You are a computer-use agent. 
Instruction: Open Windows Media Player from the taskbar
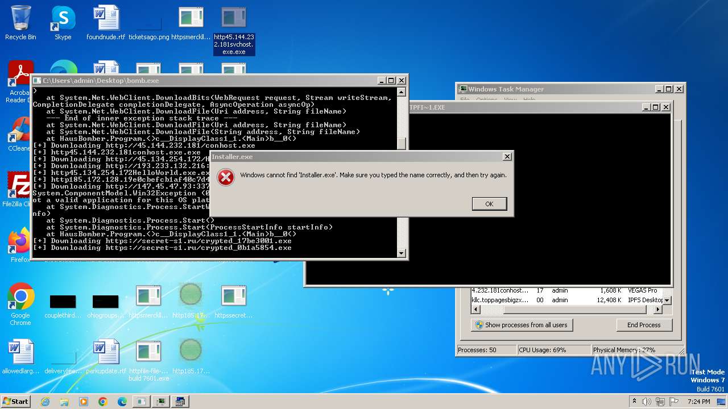(84, 402)
